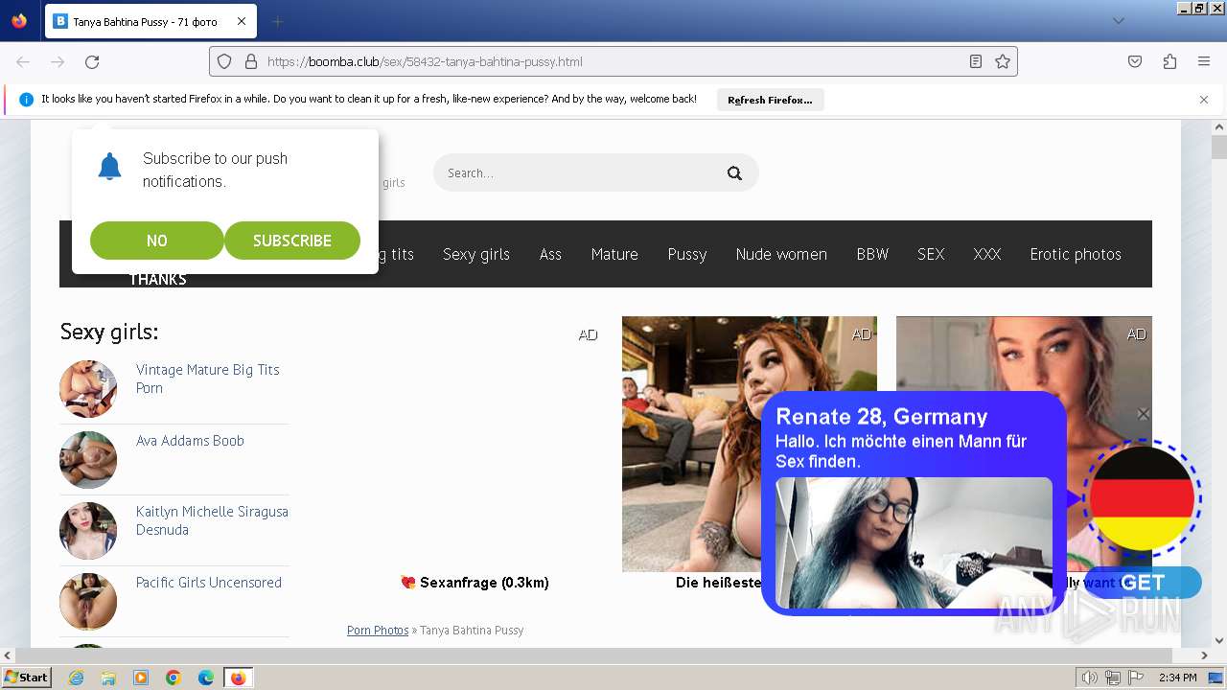
Task: Toggle Reader View in the address bar
Action: point(976,61)
